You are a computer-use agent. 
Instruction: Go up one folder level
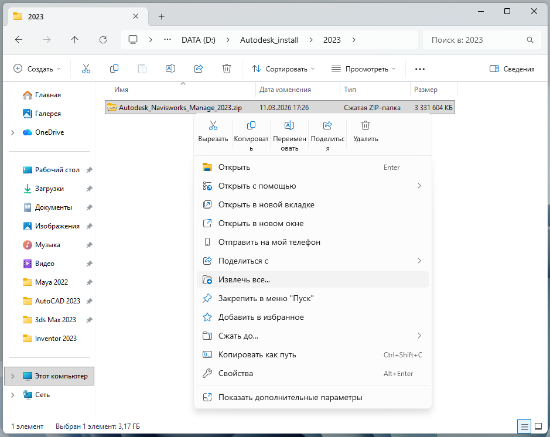point(75,40)
